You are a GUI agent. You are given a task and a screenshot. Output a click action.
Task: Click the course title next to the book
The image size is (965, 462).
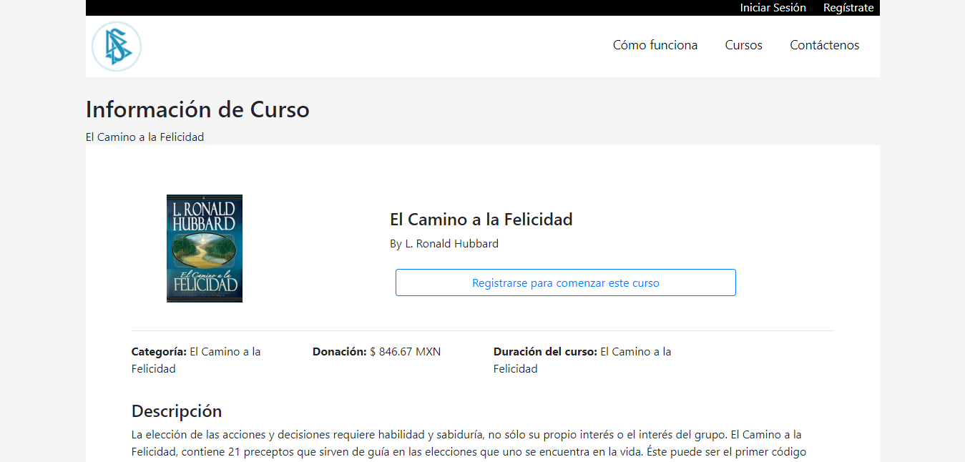tap(481, 220)
